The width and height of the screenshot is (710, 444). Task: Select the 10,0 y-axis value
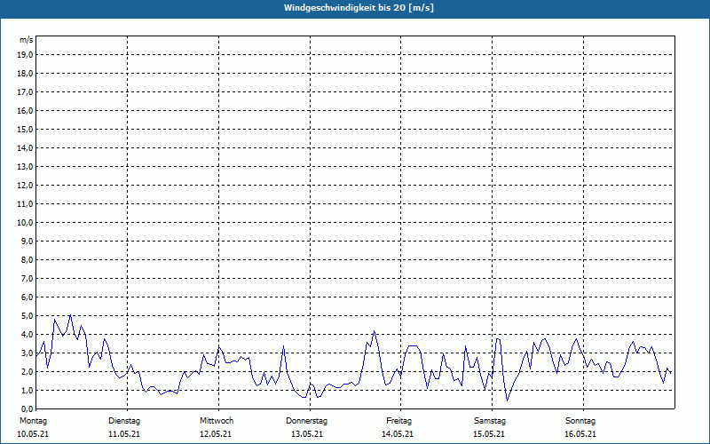pyautogui.click(x=26, y=223)
